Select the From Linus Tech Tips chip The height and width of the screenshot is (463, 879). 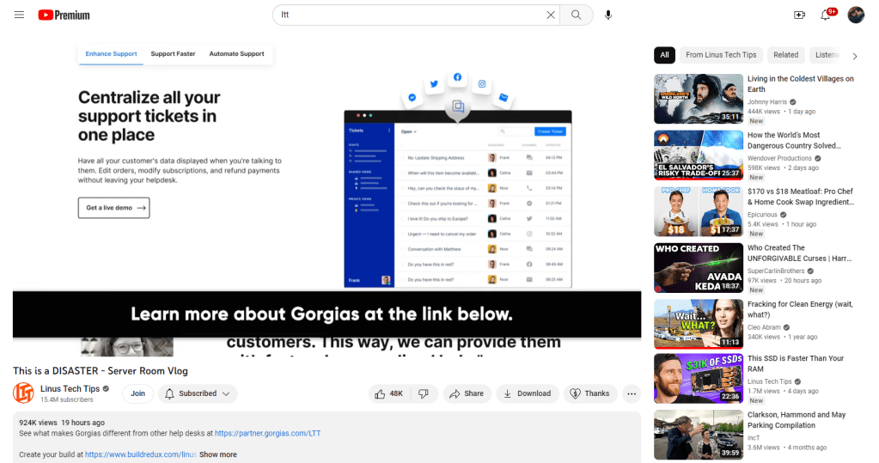(x=721, y=55)
